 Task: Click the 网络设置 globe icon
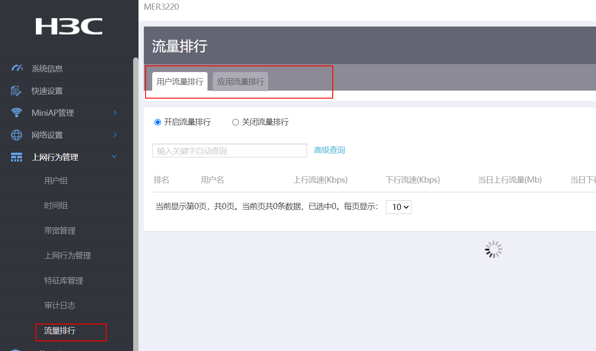click(x=16, y=135)
